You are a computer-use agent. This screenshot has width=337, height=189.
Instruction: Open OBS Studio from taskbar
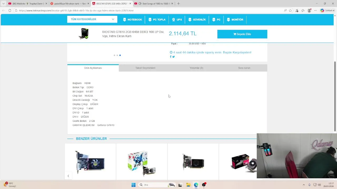204,185
